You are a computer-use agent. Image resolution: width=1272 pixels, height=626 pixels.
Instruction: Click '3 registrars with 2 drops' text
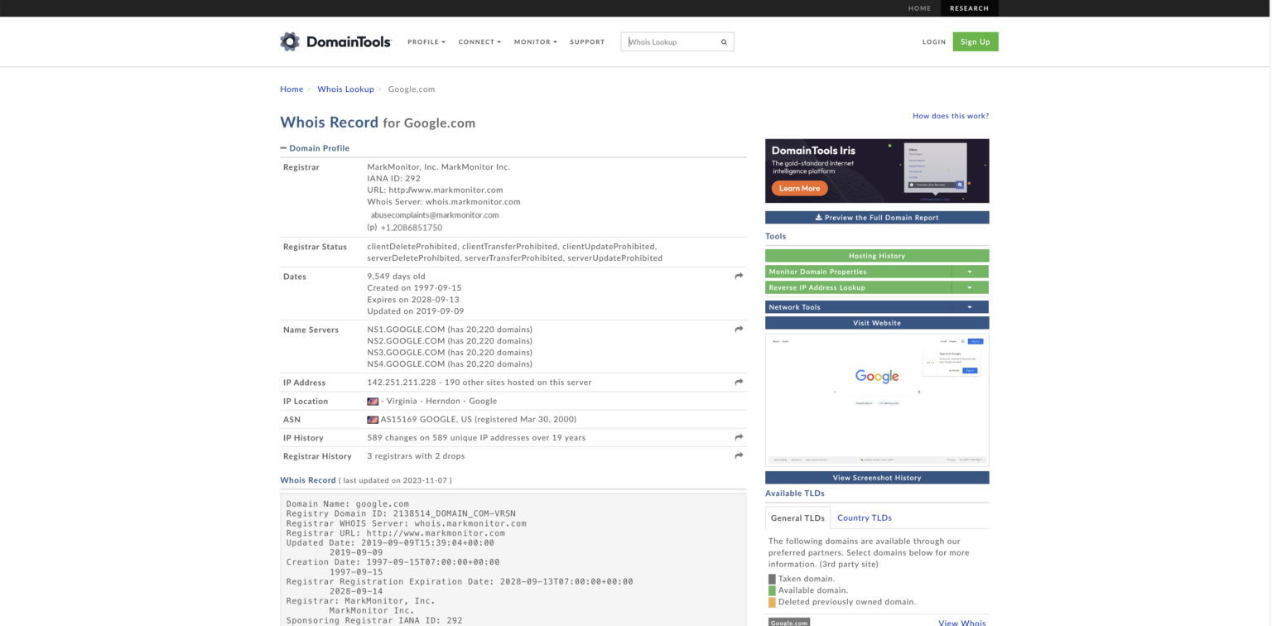coord(416,456)
